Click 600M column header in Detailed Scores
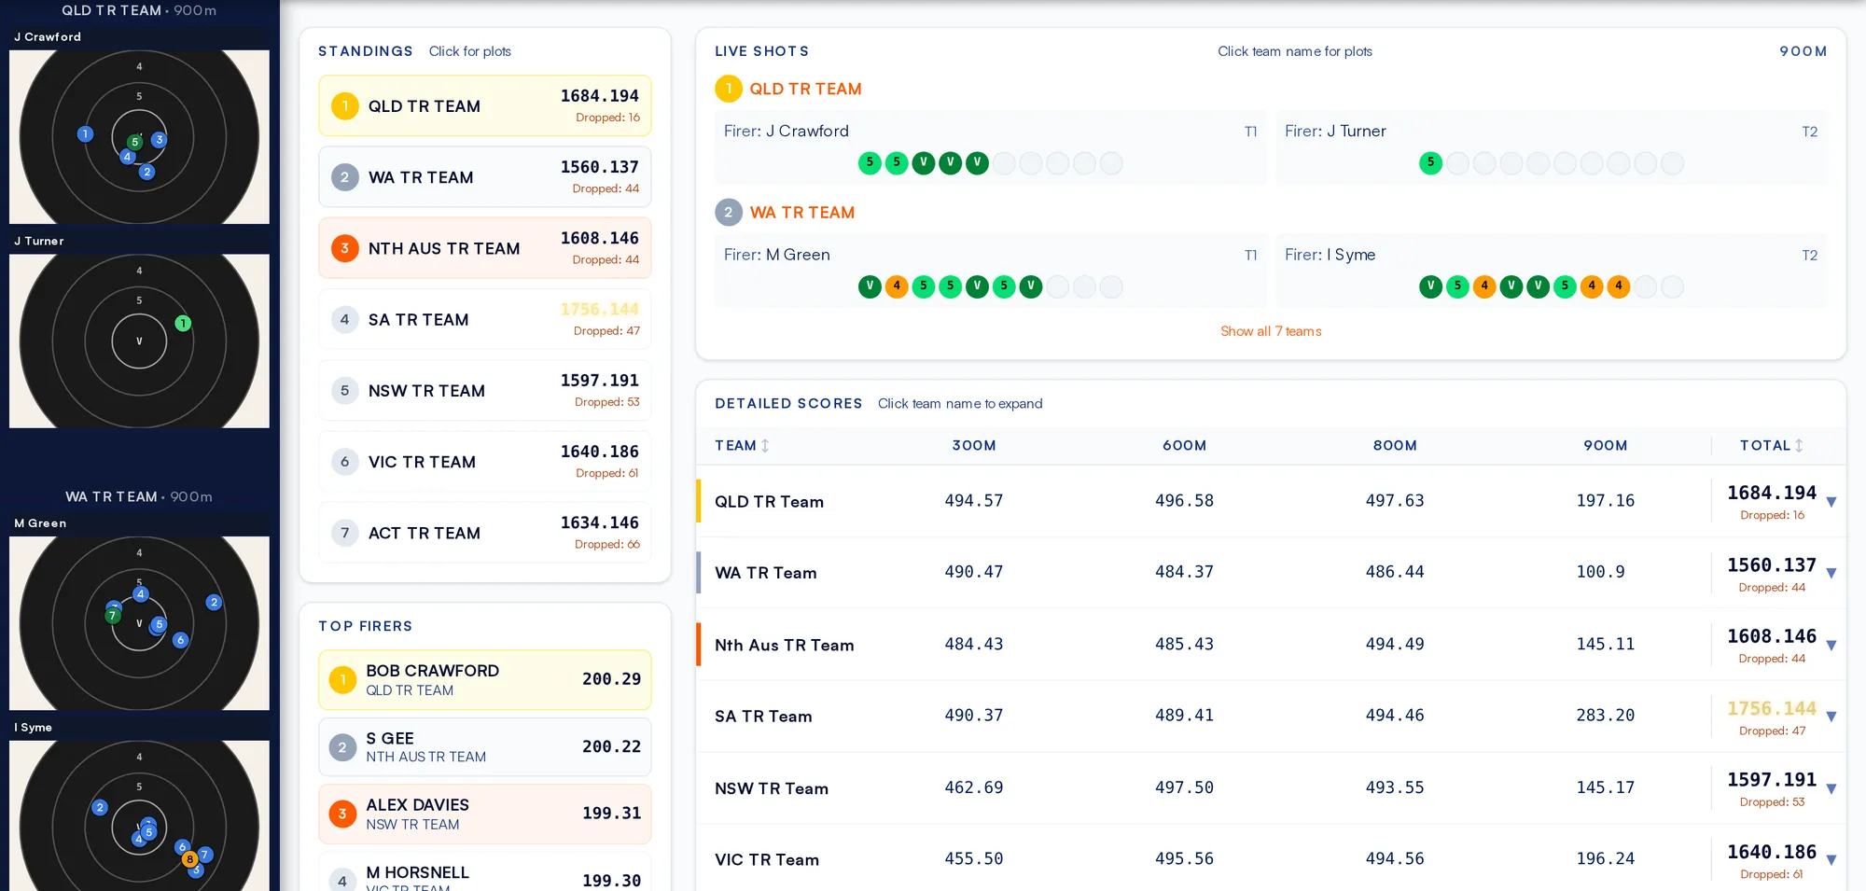The image size is (1866, 891). pyautogui.click(x=1184, y=446)
